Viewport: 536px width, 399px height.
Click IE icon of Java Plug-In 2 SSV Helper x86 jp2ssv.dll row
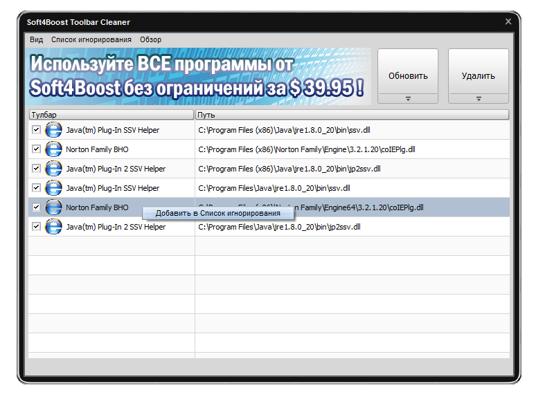pyautogui.click(x=53, y=169)
